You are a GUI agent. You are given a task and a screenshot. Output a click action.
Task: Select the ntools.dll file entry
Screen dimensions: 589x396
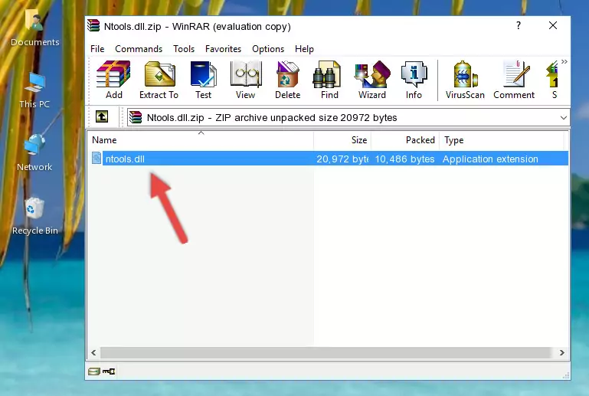click(329, 159)
